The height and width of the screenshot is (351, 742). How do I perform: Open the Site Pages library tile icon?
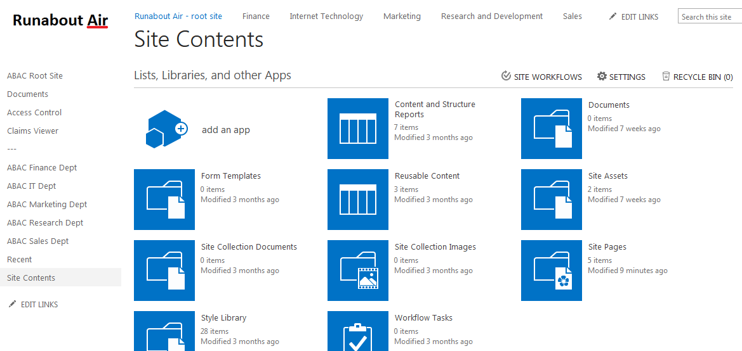coord(552,270)
